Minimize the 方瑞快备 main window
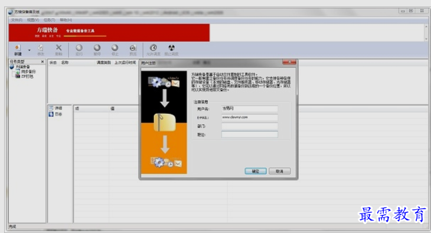 tap(403, 11)
